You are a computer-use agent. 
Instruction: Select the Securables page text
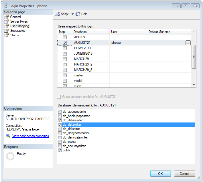click(18, 31)
